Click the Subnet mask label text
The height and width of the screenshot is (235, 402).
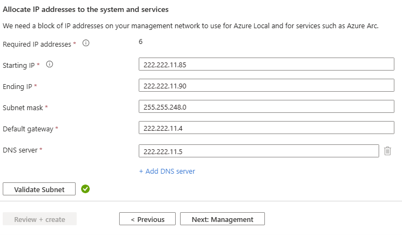pos(23,107)
